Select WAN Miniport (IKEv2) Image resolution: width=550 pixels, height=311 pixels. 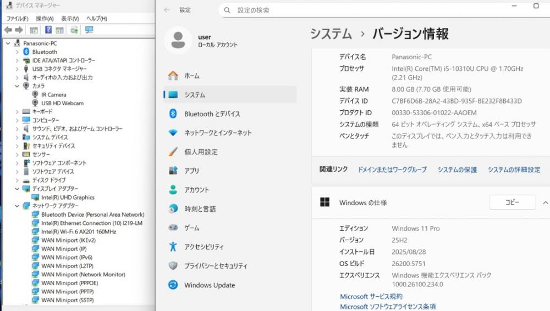pos(68,240)
